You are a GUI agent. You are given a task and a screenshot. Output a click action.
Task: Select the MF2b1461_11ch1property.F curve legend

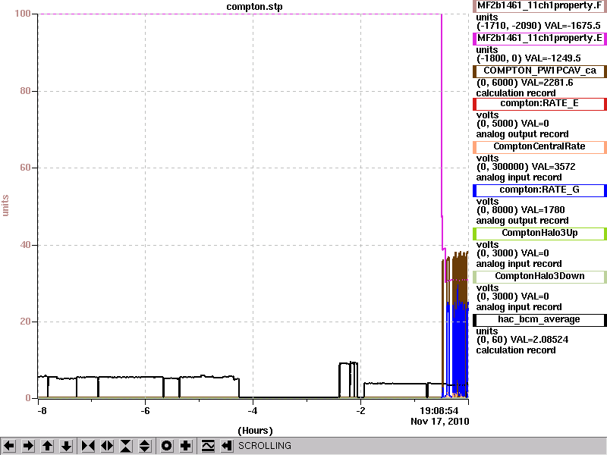pos(539,6)
